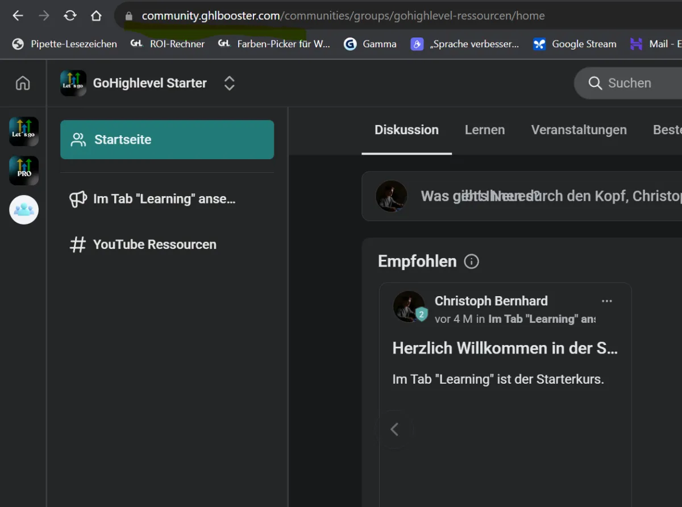This screenshot has height=507, width=682.
Task: Go to previous recommended post
Action: coord(394,430)
